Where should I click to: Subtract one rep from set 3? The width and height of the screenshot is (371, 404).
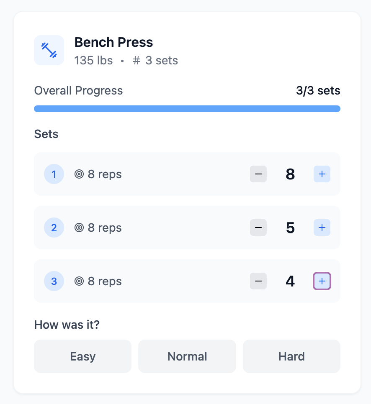[x=258, y=281]
